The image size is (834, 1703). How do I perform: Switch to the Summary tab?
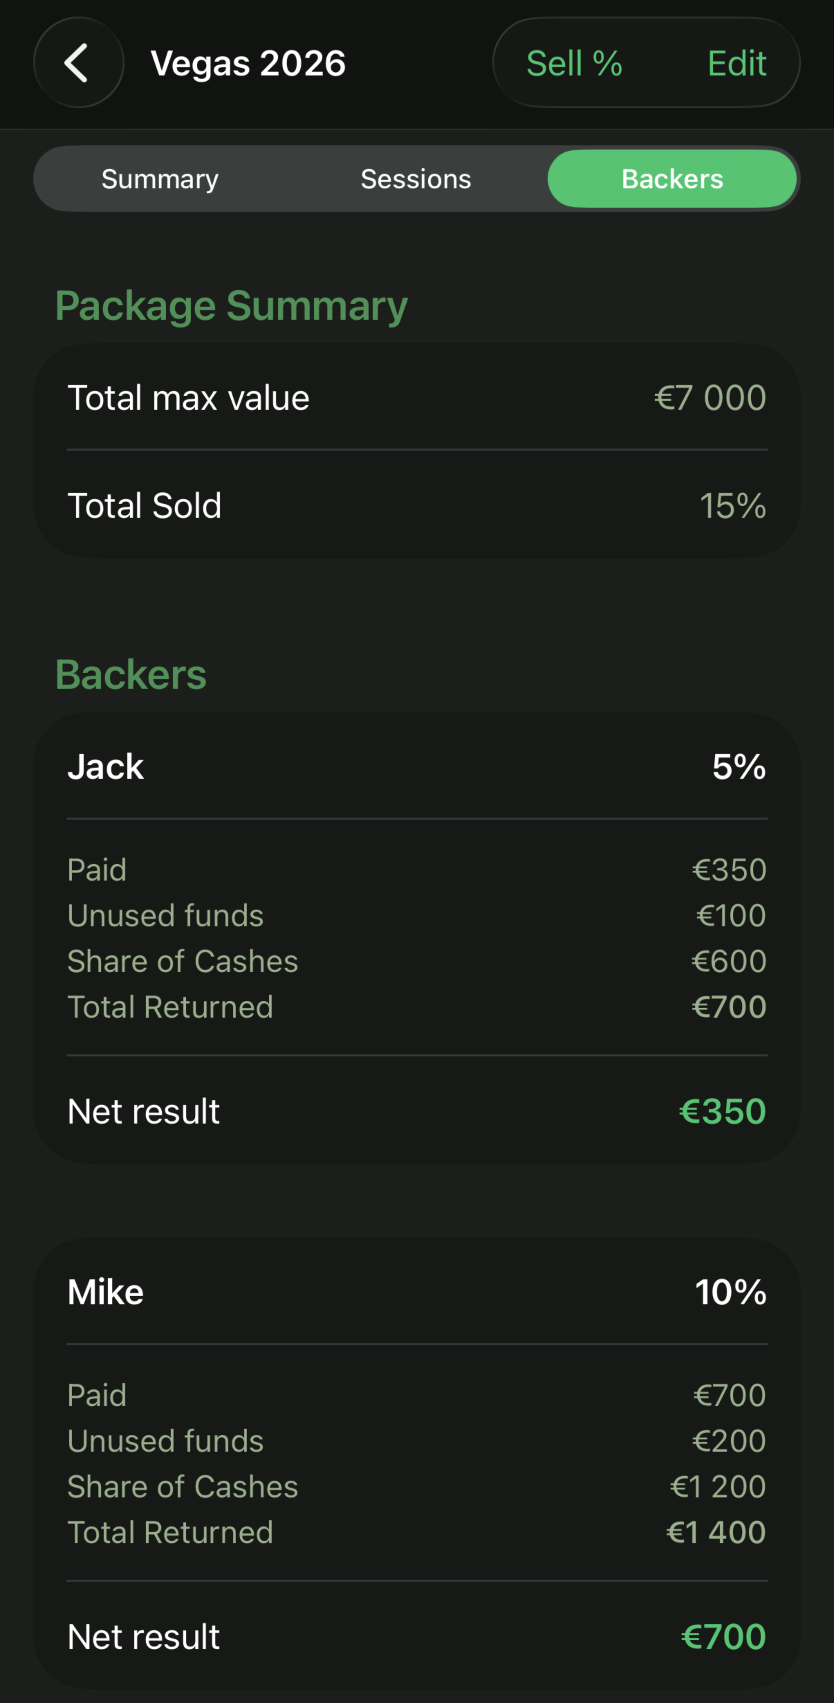coord(160,179)
